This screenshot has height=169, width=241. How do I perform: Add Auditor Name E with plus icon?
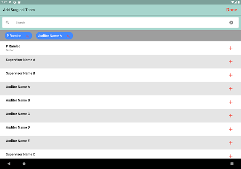231,143
